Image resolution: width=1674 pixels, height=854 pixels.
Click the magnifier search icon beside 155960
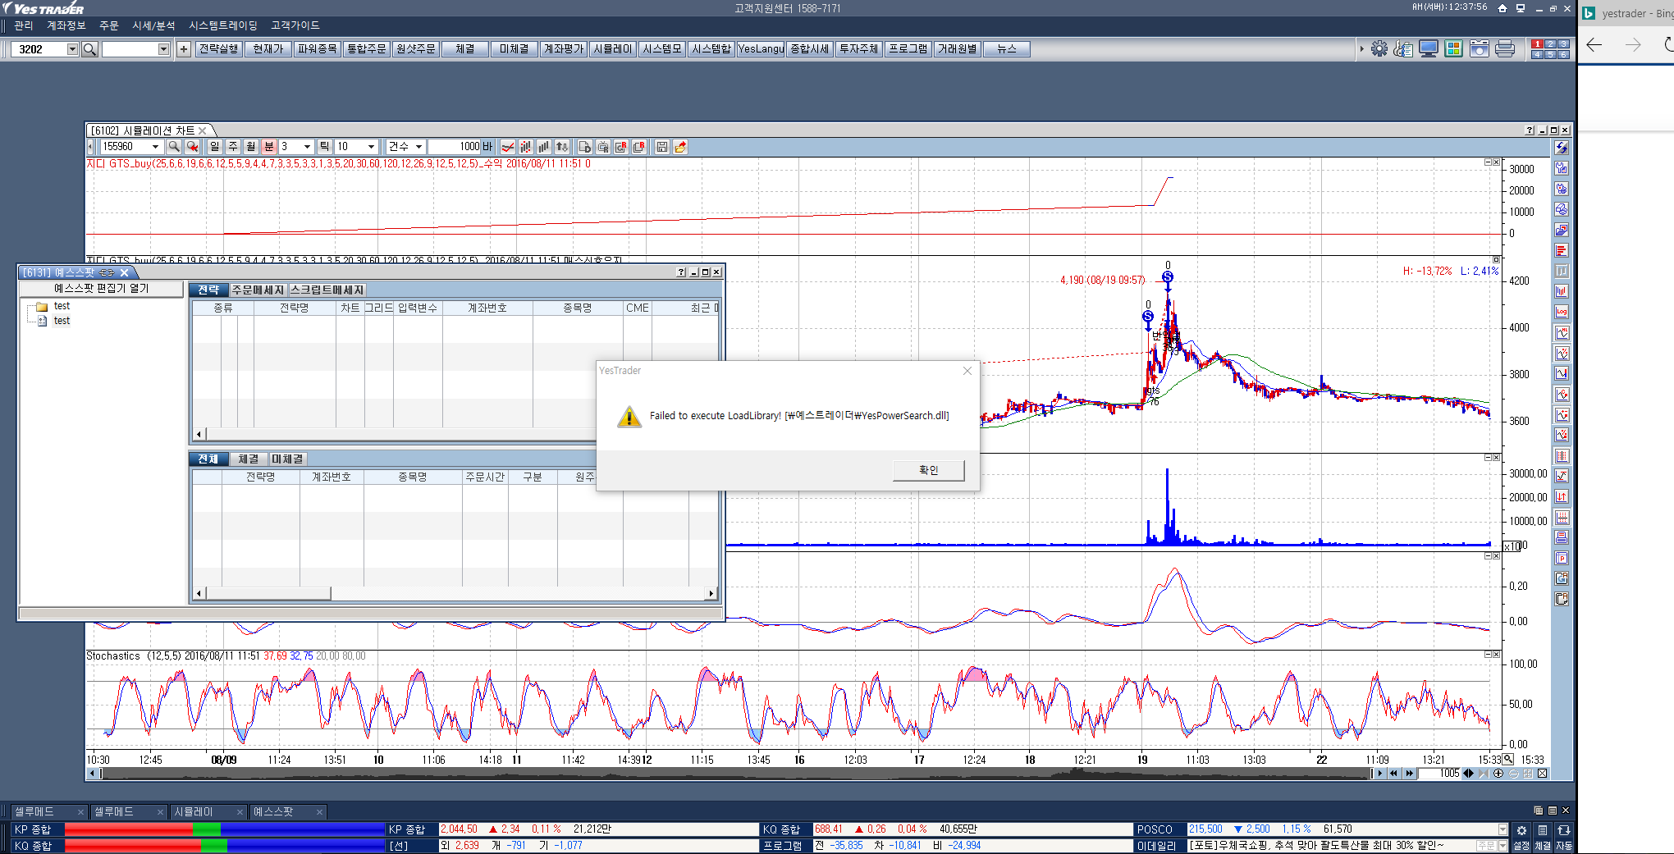tap(174, 147)
